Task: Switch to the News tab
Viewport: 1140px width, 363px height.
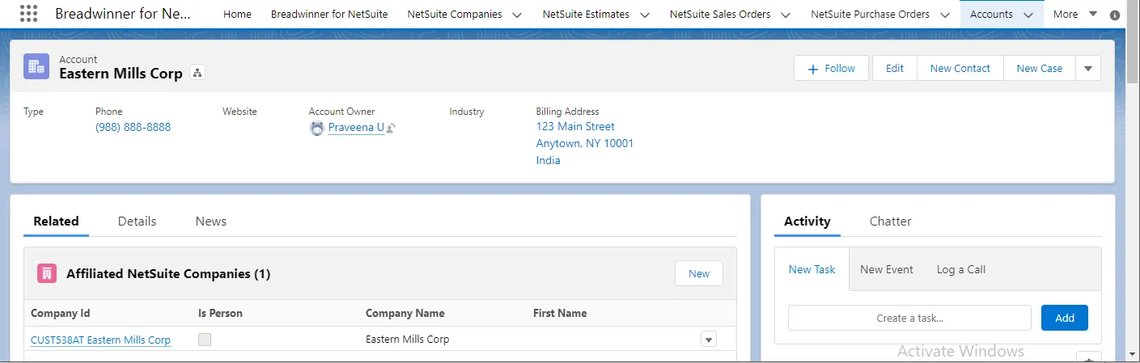Action: 211,221
